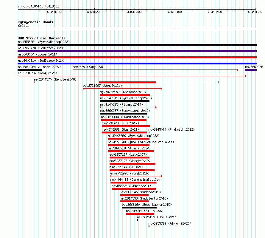
Task: Click the nsv5558551 (ByrskaBishop2022) variant label
Action: [x=44, y=42]
